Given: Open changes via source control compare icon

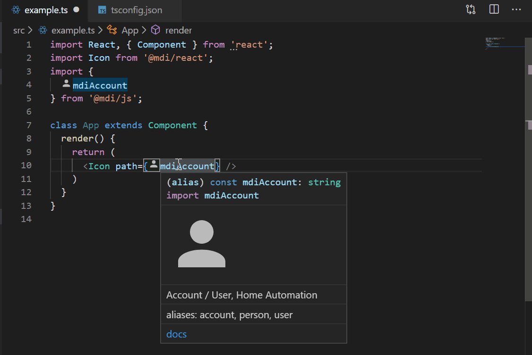Looking at the screenshot, I should tap(471, 9).
